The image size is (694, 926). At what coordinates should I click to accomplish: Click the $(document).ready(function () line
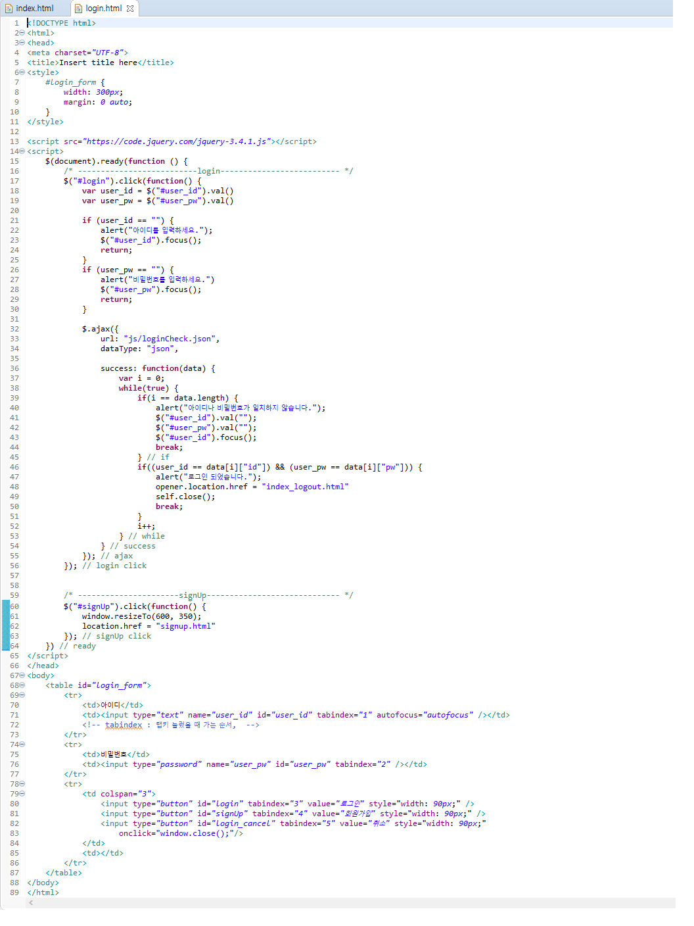tap(116, 161)
